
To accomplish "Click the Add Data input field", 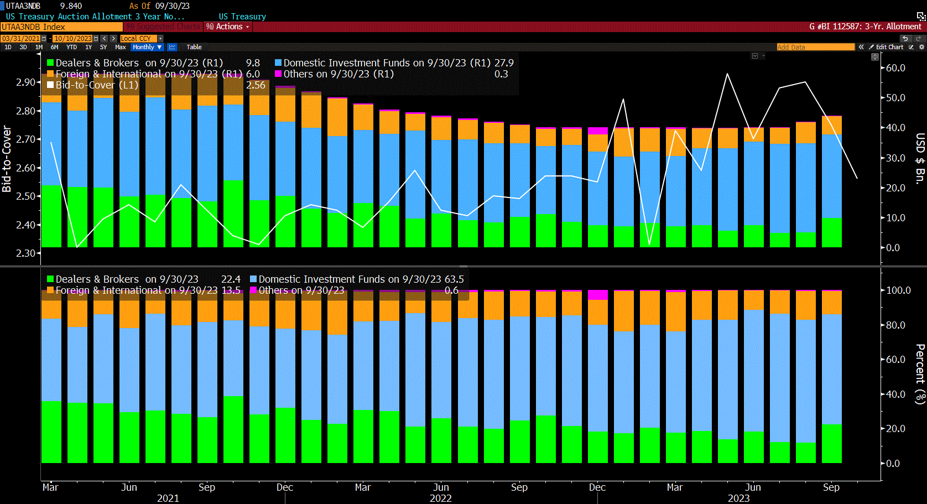I will click(x=815, y=47).
